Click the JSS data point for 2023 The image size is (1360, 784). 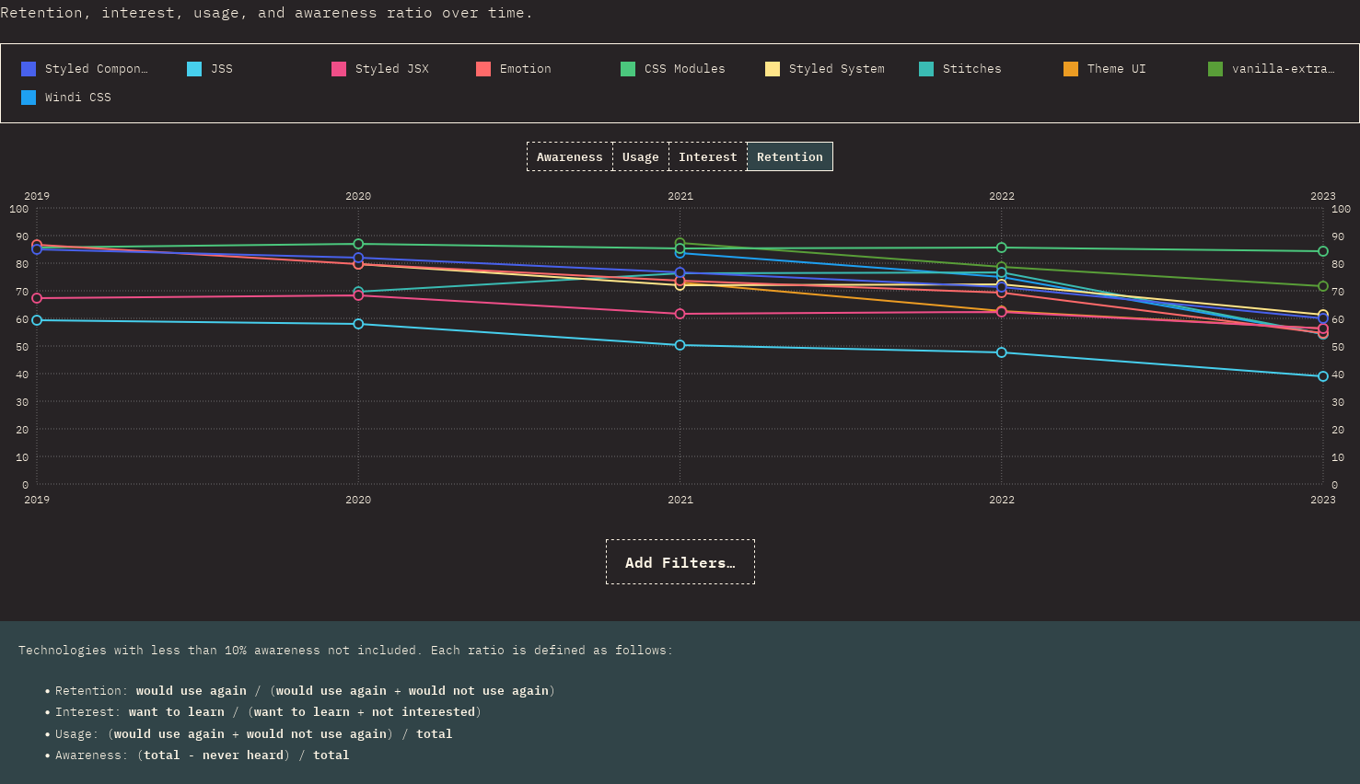coord(1323,376)
